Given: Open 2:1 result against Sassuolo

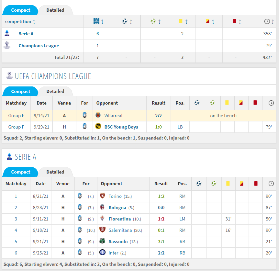Looking at the screenshot, I should pyautogui.click(x=161, y=242).
